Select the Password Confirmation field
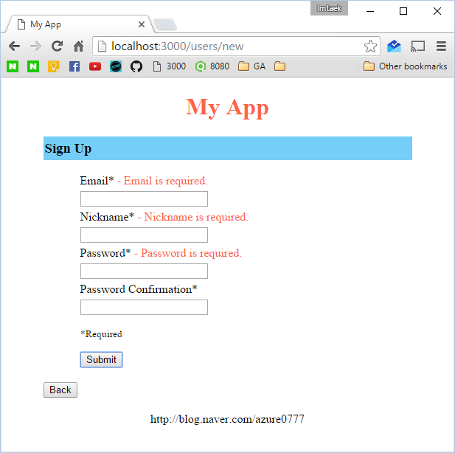The height and width of the screenshot is (453, 455). (144, 308)
